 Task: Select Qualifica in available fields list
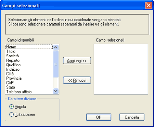coord(29,65)
